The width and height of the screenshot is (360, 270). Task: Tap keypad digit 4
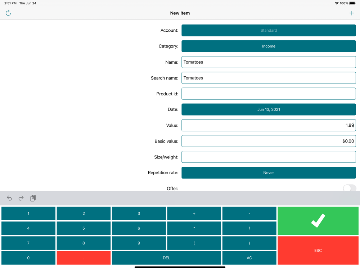coord(28,228)
